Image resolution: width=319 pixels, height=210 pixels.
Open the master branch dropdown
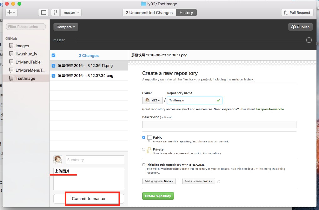tap(71, 13)
